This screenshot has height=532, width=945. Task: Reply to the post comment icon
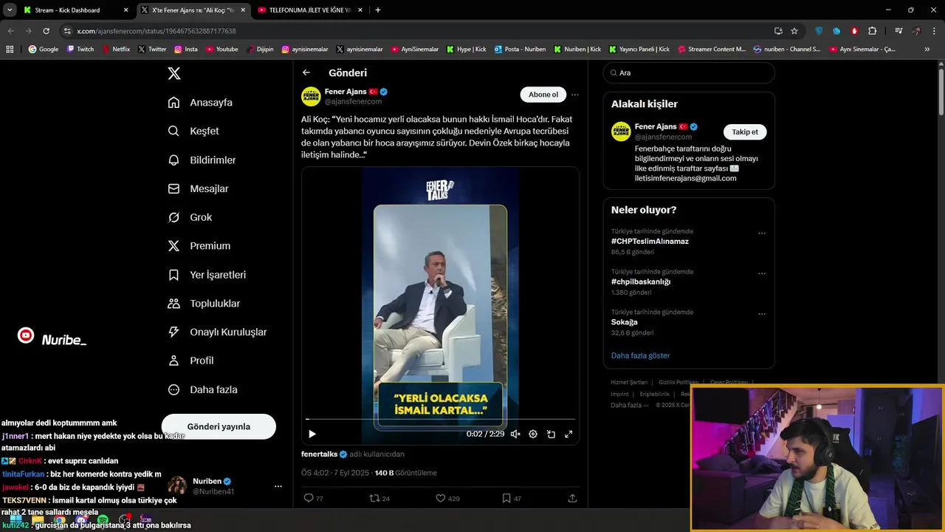[x=309, y=499]
